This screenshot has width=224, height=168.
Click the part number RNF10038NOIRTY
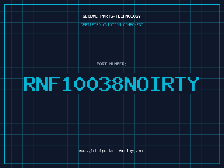[x=111, y=84]
